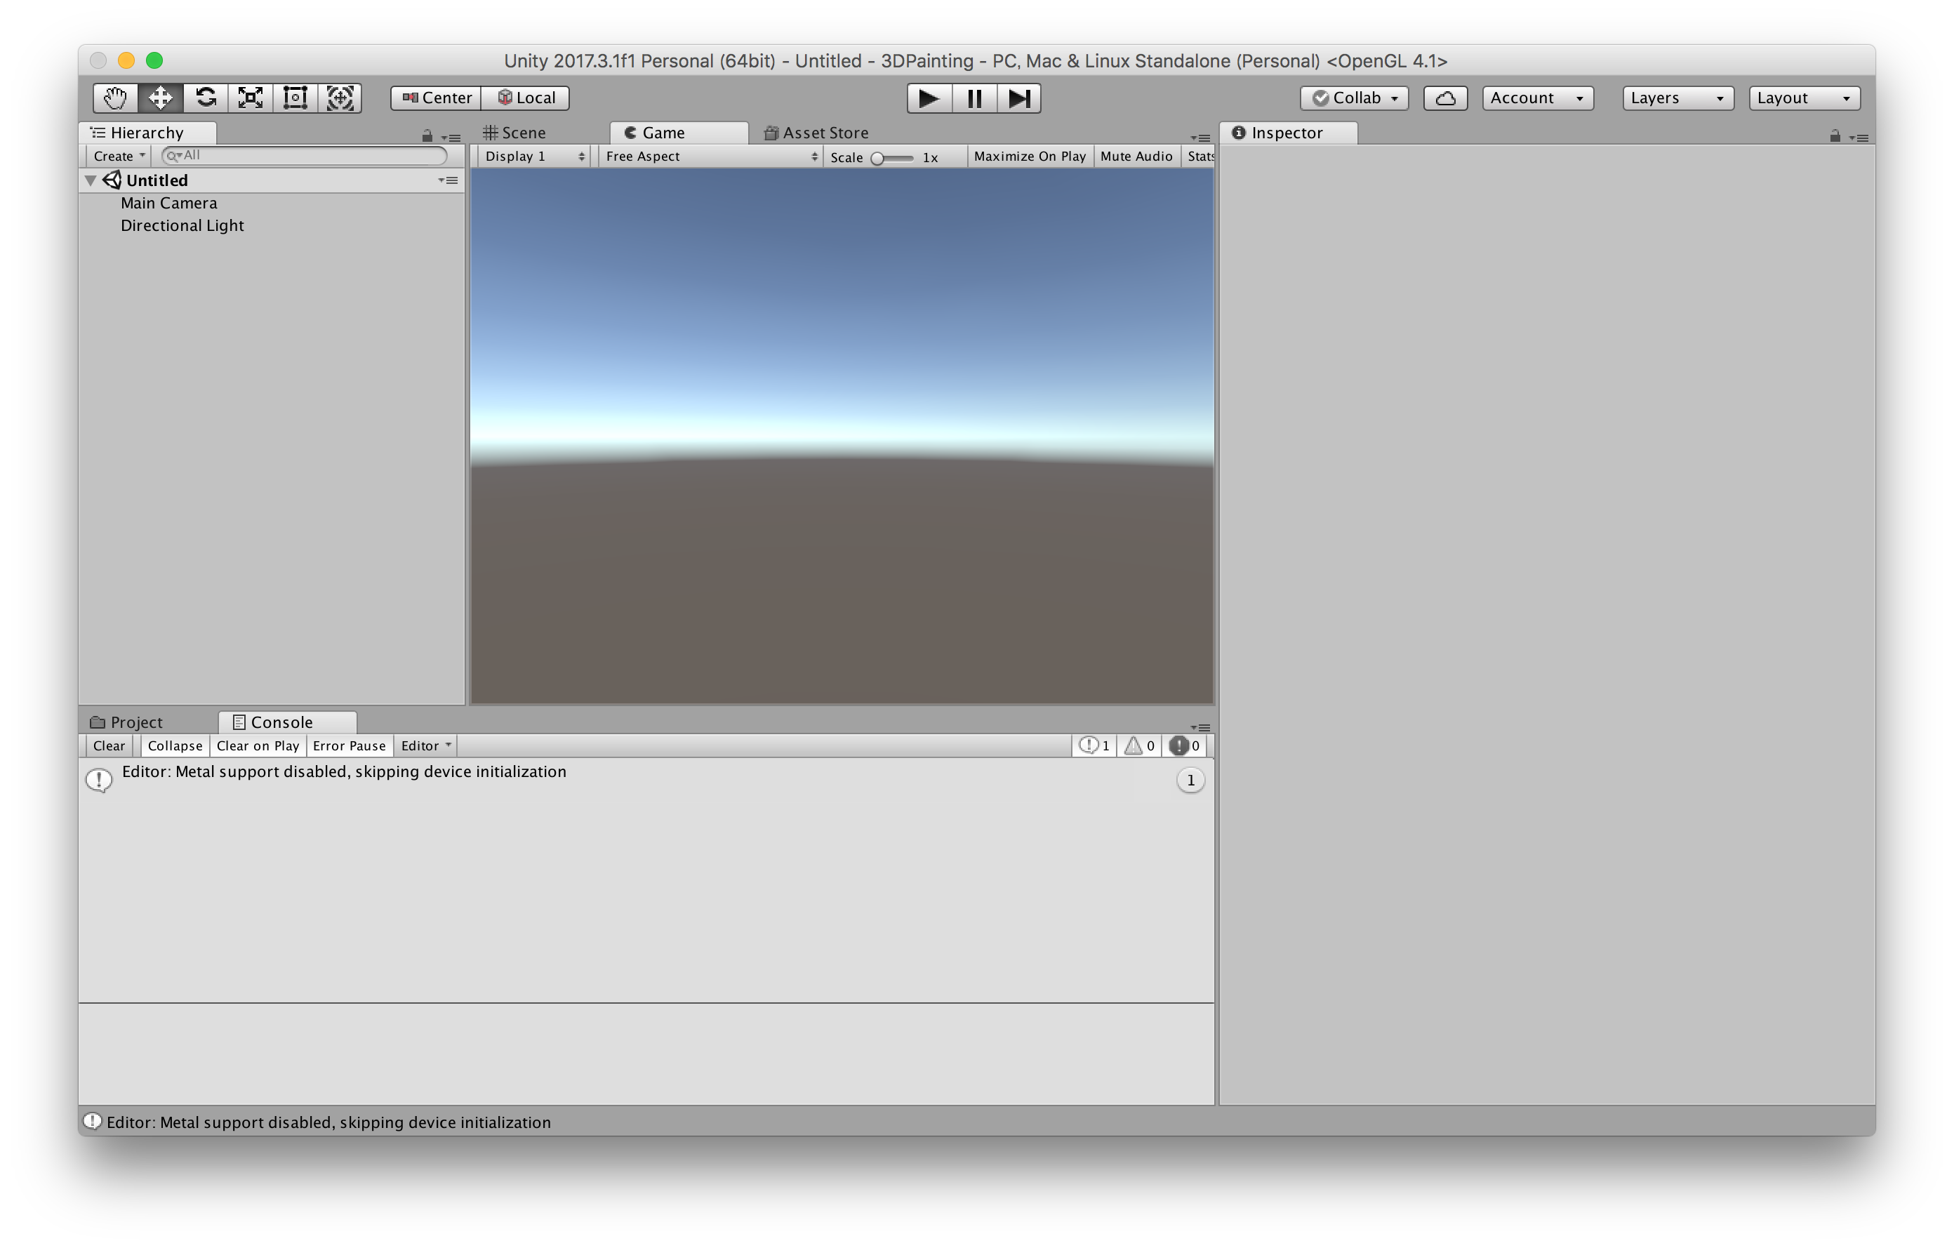Expand the Untitled scene tree item
Image resolution: width=1954 pixels, height=1248 pixels.
[91, 180]
